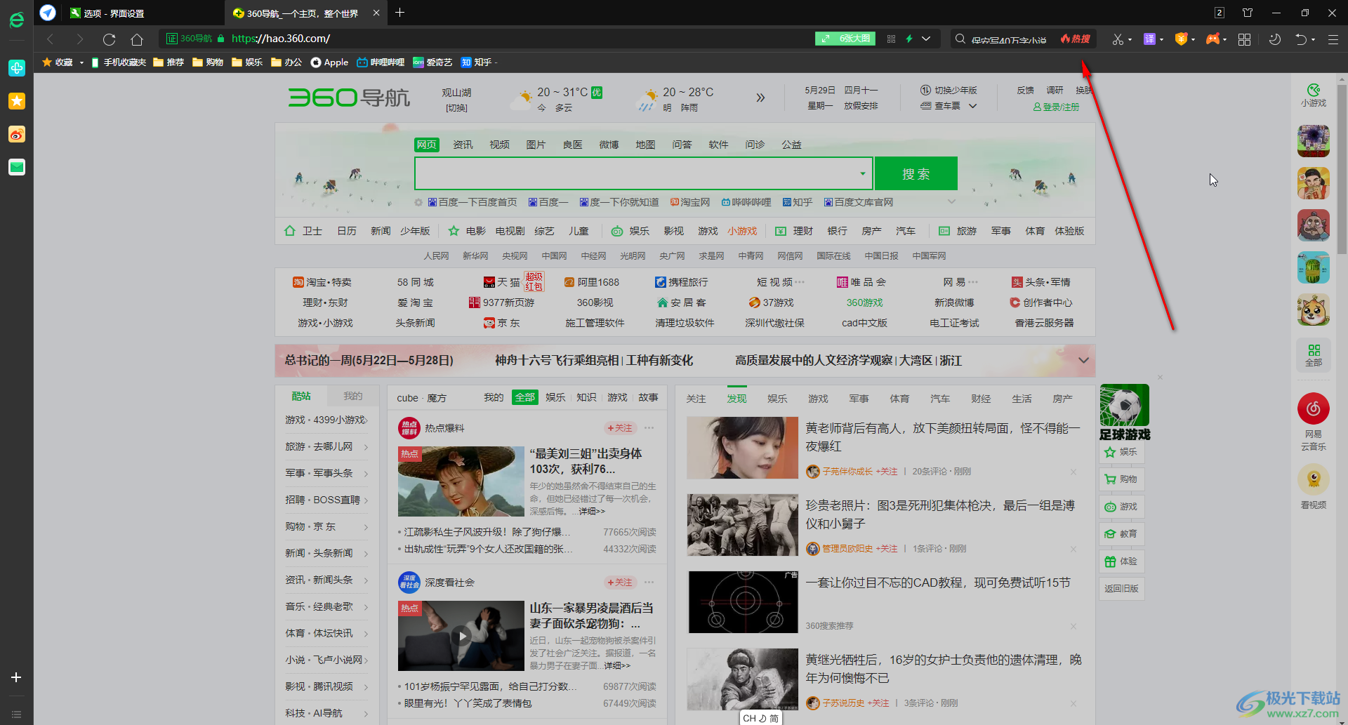This screenshot has height=725, width=1348.
Task: Open the browser hamburger main menu
Action: point(1333,39)
